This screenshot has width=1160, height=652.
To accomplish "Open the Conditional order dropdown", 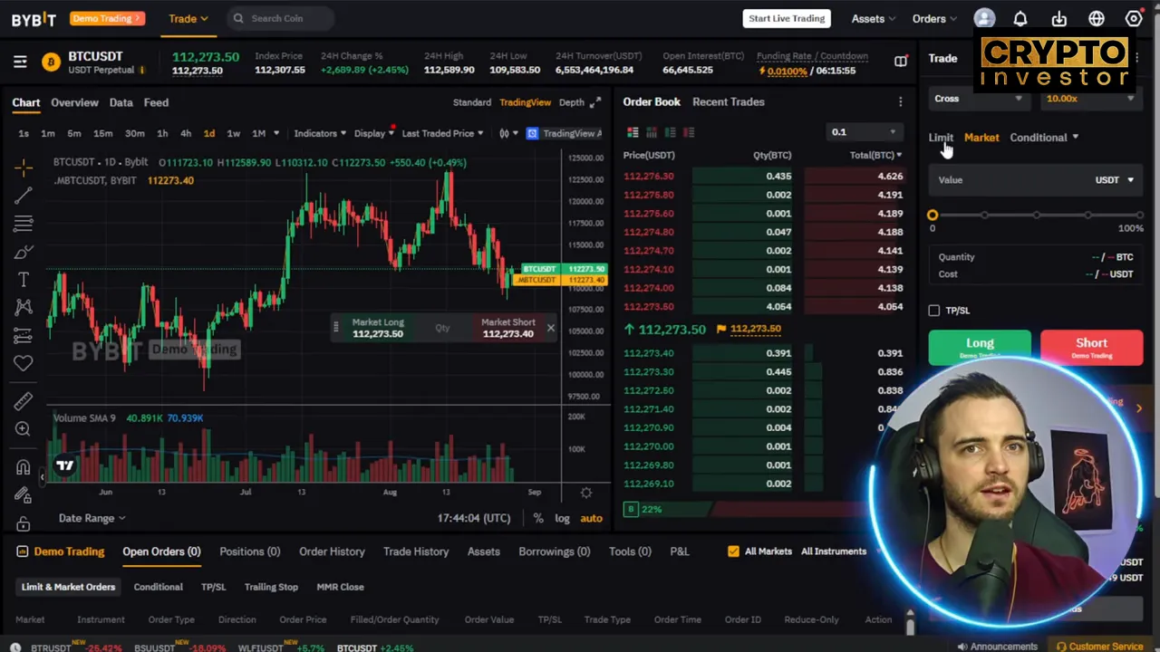I will 1044,138.
